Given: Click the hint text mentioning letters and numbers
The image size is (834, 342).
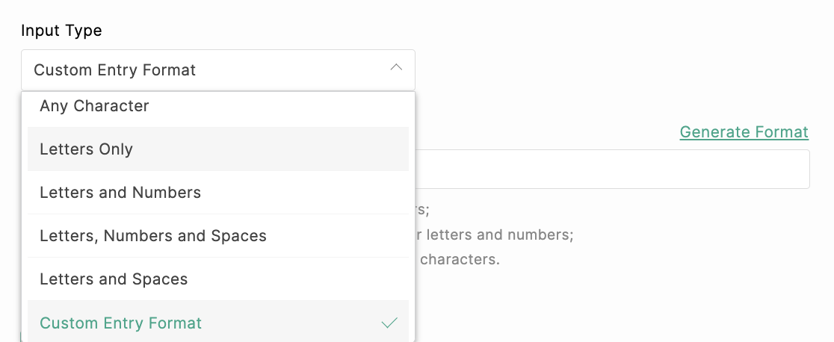Looking at the screenshot, I should (x=494, y=234).
